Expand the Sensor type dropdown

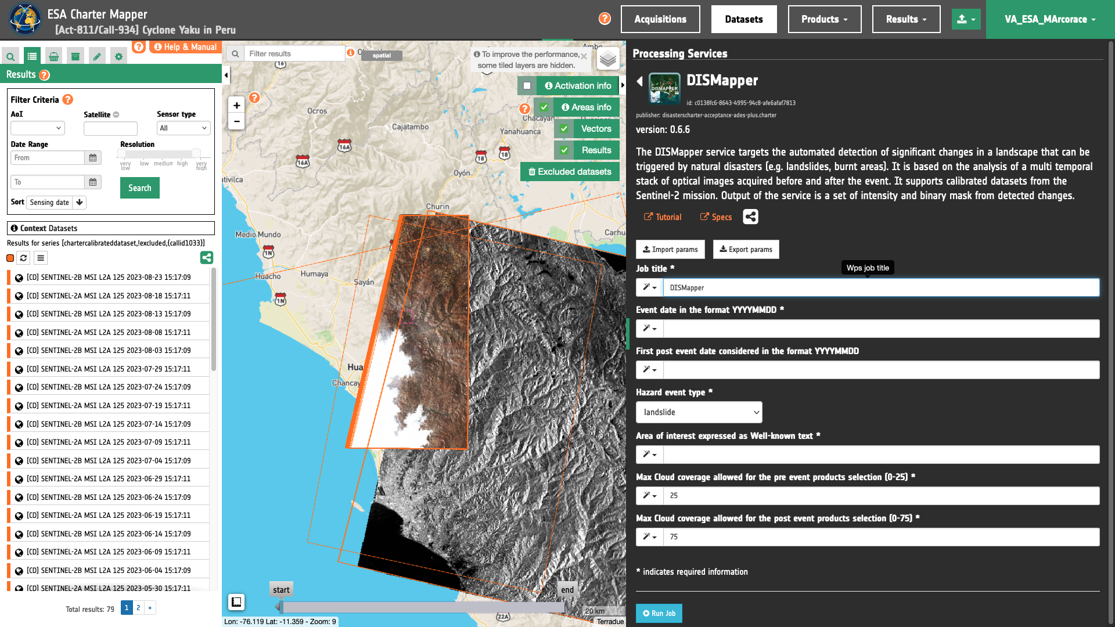(183, 128)
